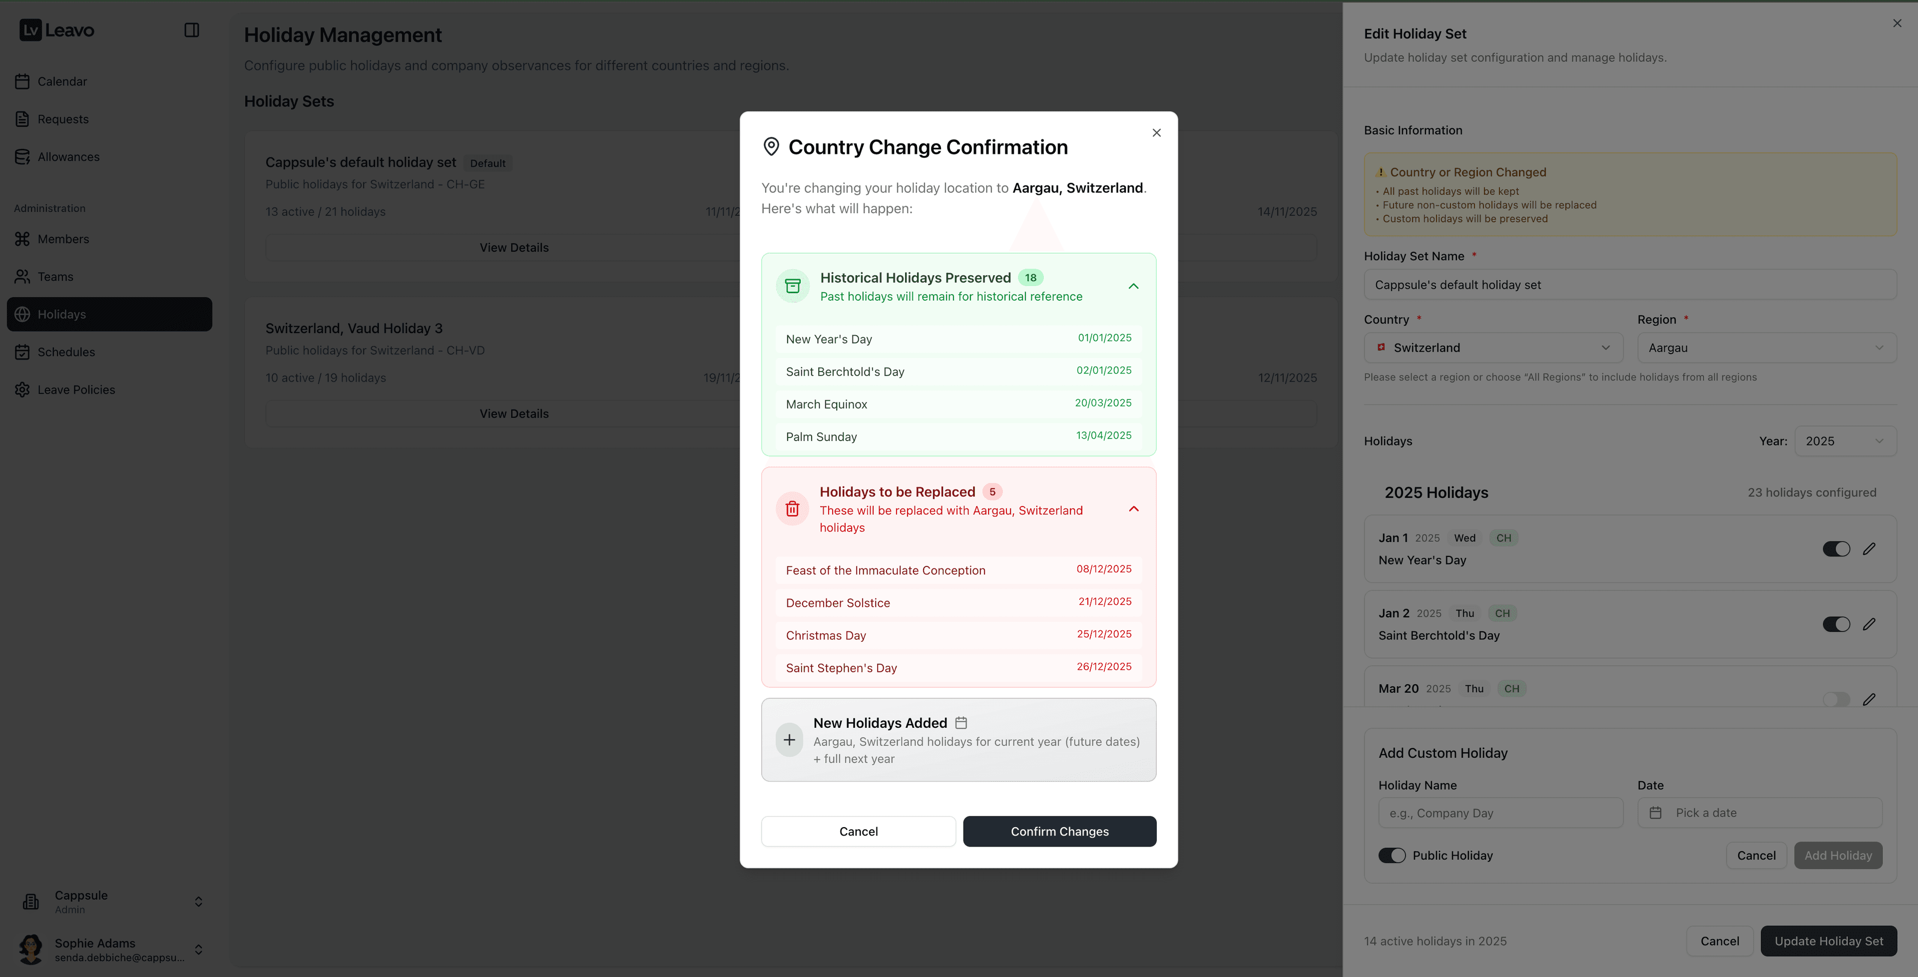This screenshot has height=977, width=1918.
Task: Click the archive icon in Historical Holidays Preserved
Action: (792, 286)
